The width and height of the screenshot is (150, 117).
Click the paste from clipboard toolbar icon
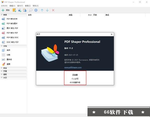point(25,10)
